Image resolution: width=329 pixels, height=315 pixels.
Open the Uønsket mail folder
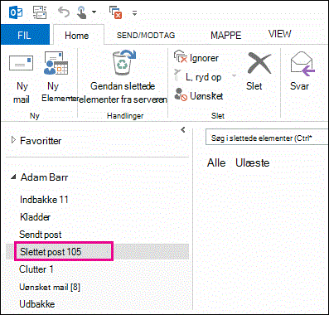coord(50,287)
